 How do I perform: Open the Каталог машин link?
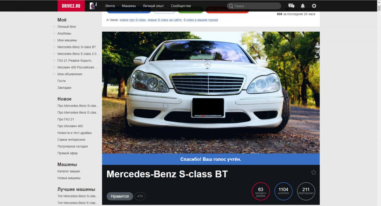69,171
